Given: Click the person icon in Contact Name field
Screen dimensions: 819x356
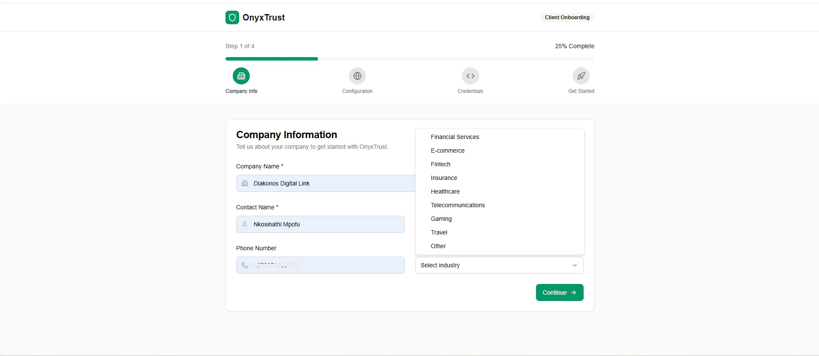Looking at the screenshot, I should [245, 224].
